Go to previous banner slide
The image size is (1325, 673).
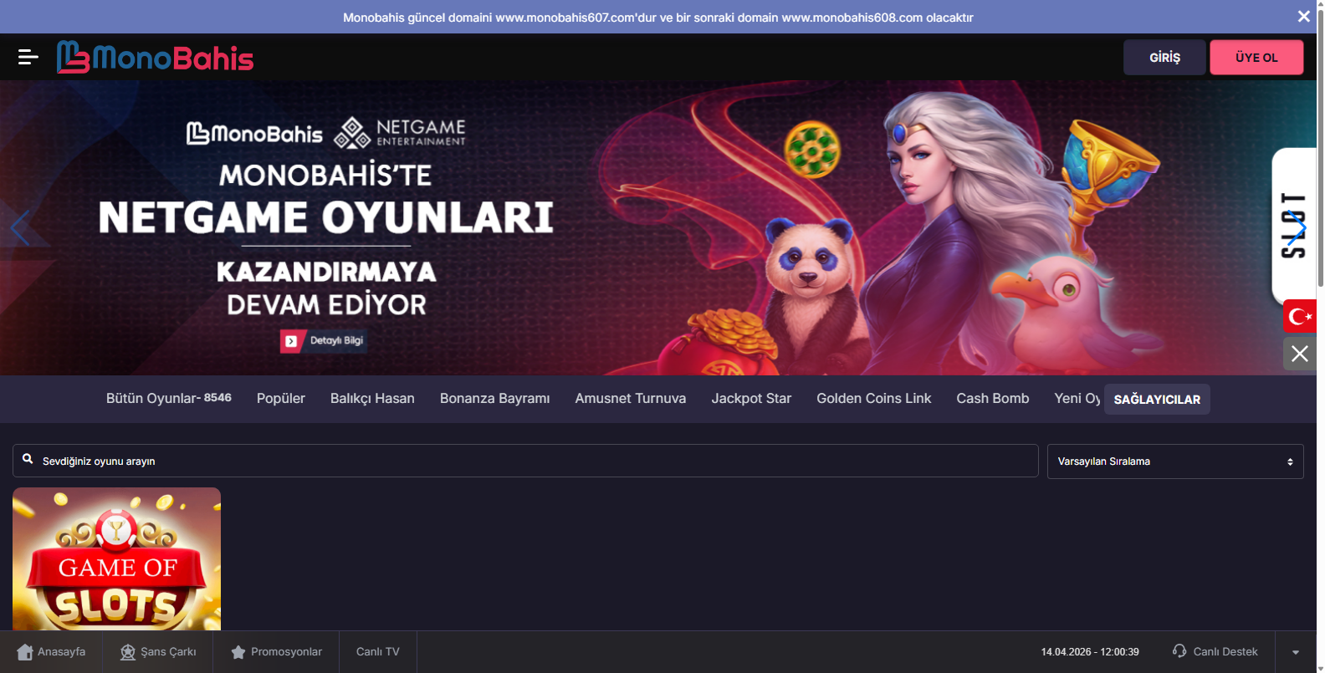20,227
